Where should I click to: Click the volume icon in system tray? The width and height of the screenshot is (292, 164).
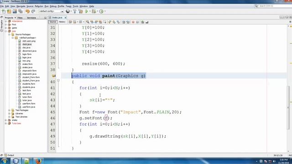pyautogui.click(x=274, y=161)
